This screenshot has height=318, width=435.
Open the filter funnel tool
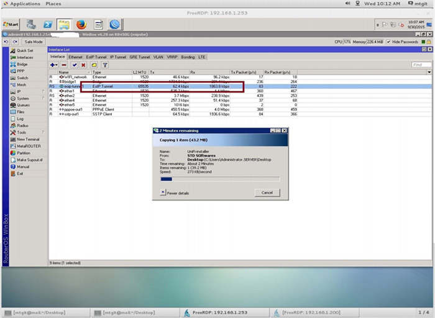coord(105,65)
